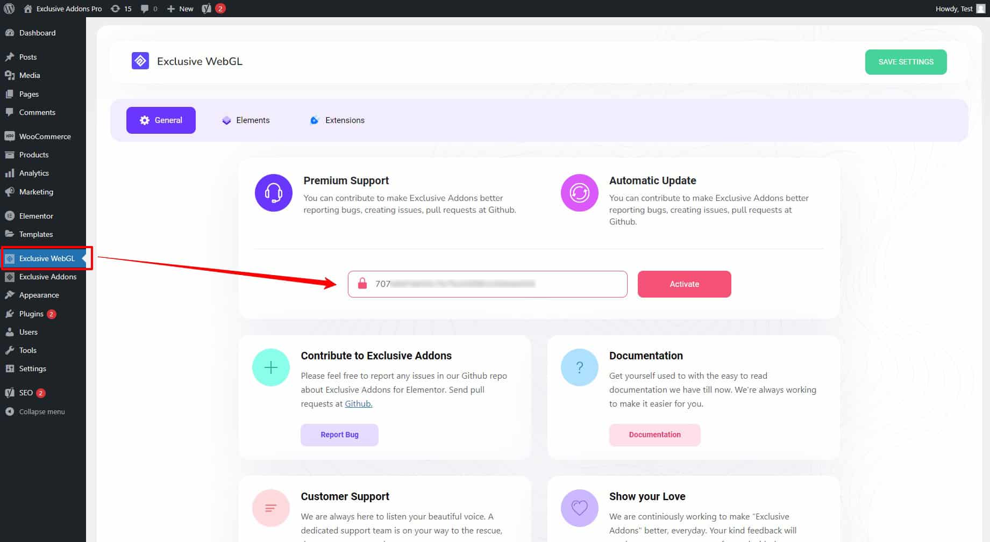Follow the Github link
The width and height of the screenshot is (990, 542).
click(x=359, y=404)
